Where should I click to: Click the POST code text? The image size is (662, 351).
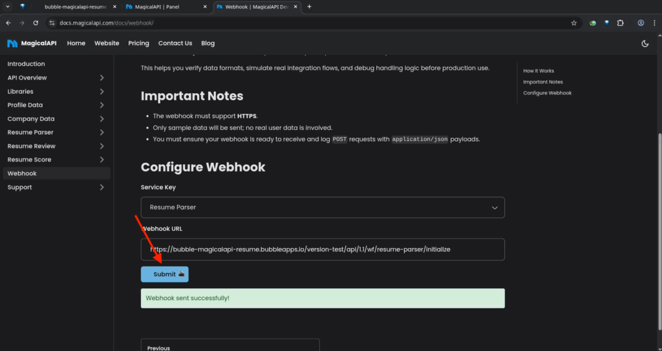pos(339,140)
